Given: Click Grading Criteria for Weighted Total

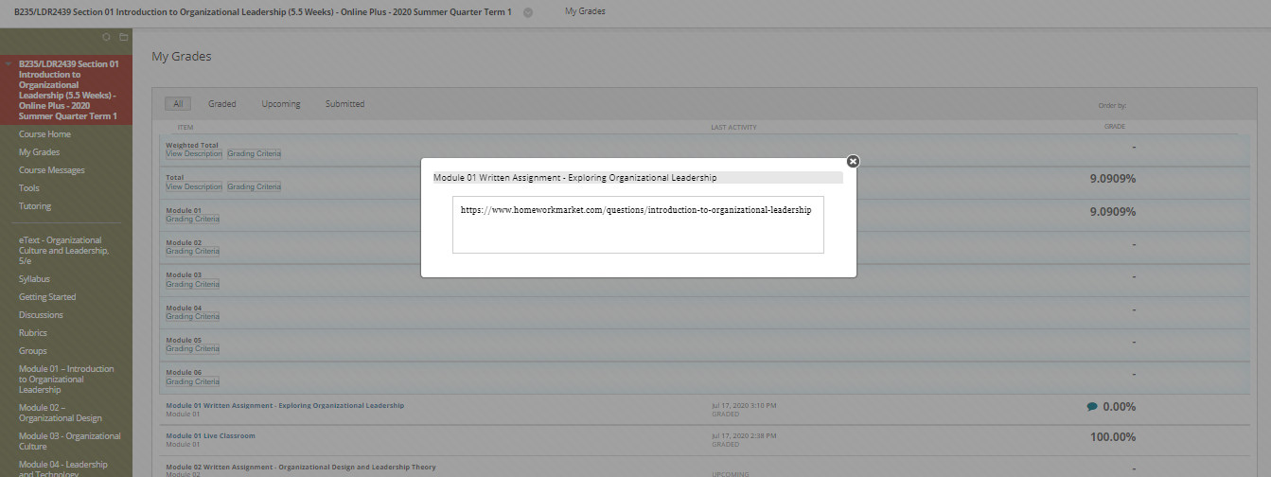Looking at the screenshot, I should point(255,153).
